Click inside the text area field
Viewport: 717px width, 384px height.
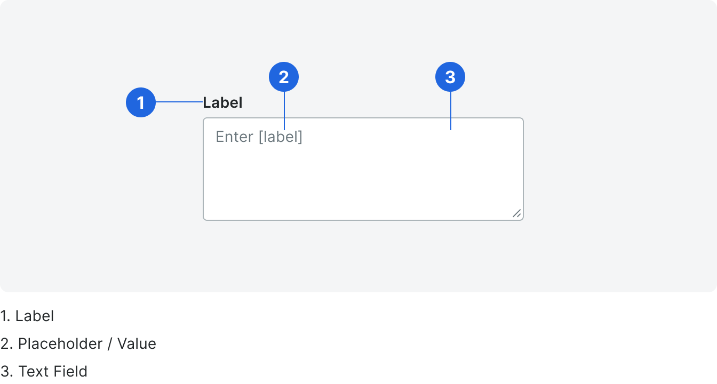point(363,176)
